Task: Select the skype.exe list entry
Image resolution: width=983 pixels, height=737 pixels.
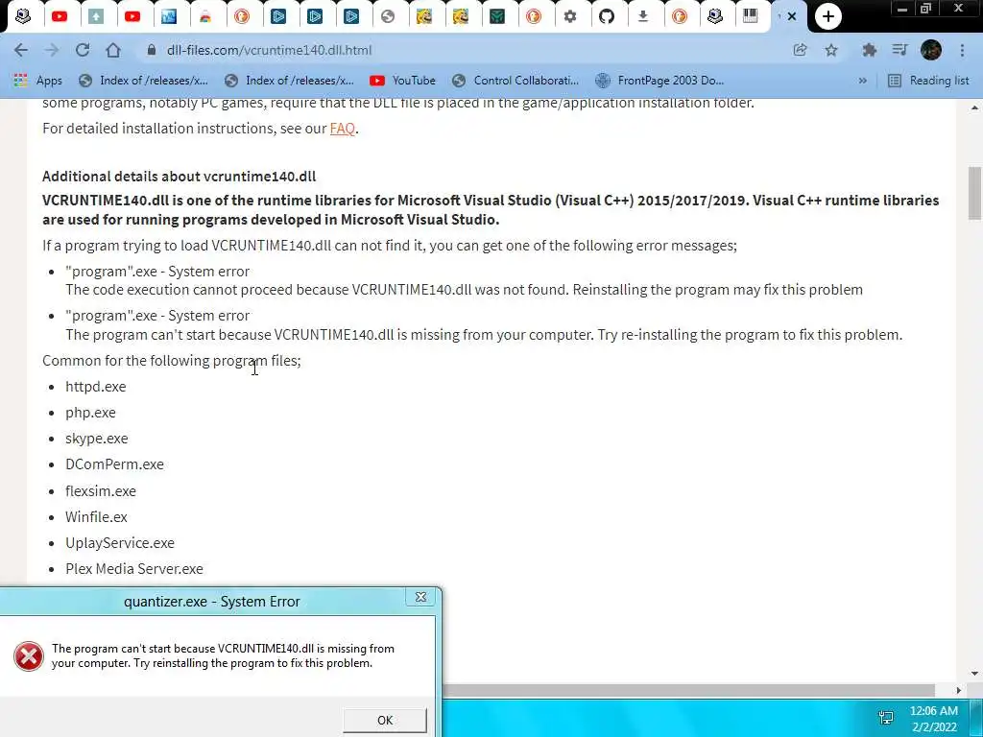Action: [97, 439]
